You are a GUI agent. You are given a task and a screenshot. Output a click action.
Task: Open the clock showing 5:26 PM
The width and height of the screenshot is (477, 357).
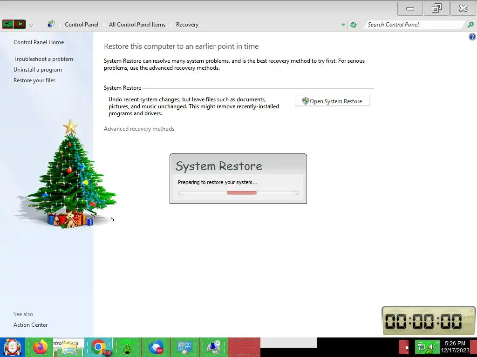click(455, 347)
